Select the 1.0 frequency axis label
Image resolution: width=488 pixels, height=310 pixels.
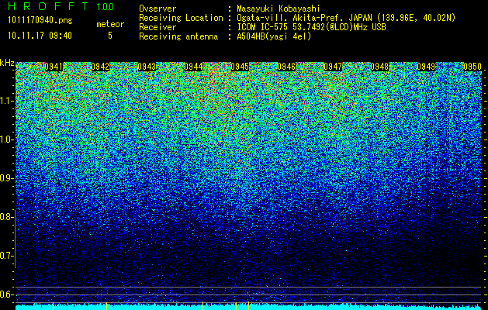coord(5,139)
